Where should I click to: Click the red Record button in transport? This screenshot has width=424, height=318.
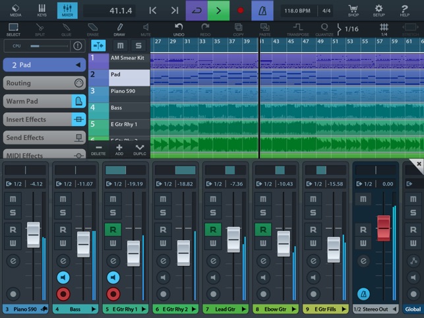pyautogui.click(x=240, y=11)
